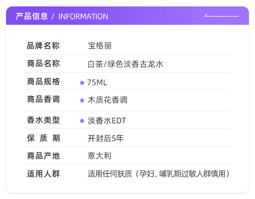Select the 品牌名称 row label

(x=43, y=46)
